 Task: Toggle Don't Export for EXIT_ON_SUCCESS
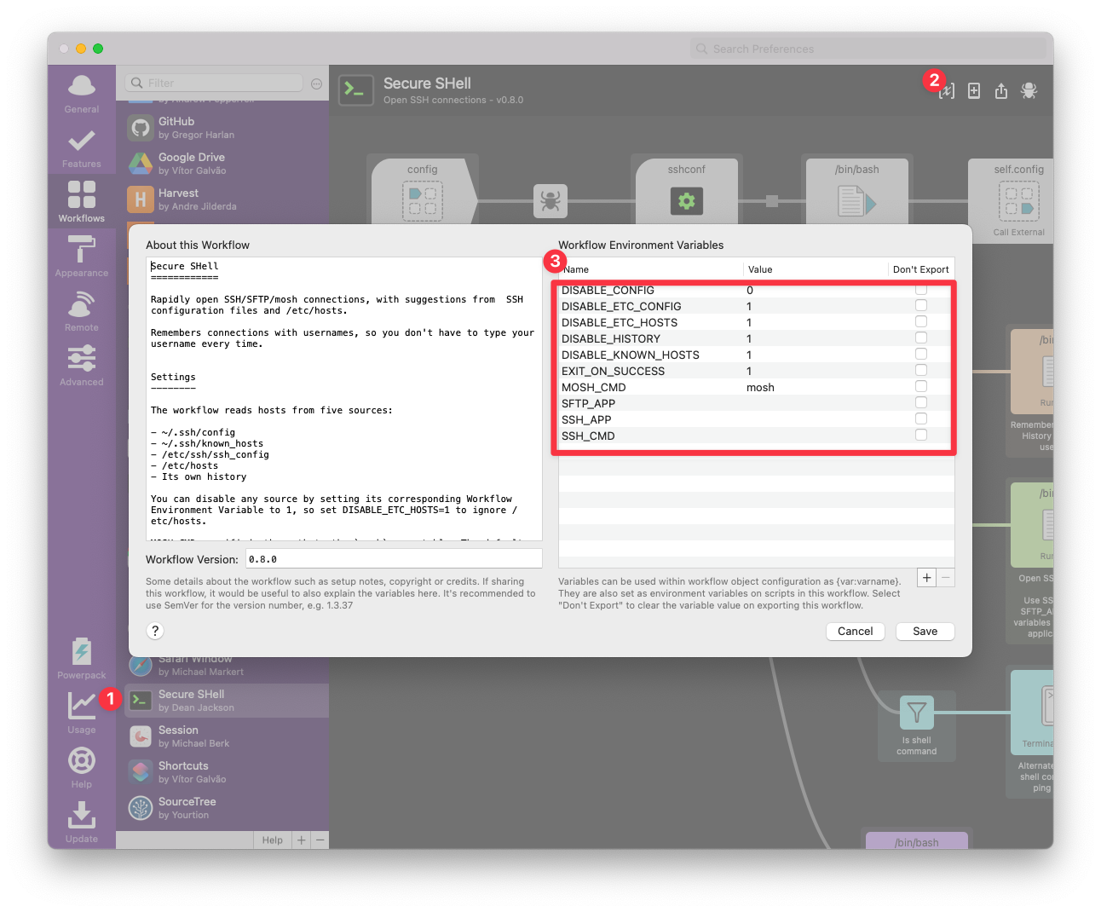pos(921,370)
